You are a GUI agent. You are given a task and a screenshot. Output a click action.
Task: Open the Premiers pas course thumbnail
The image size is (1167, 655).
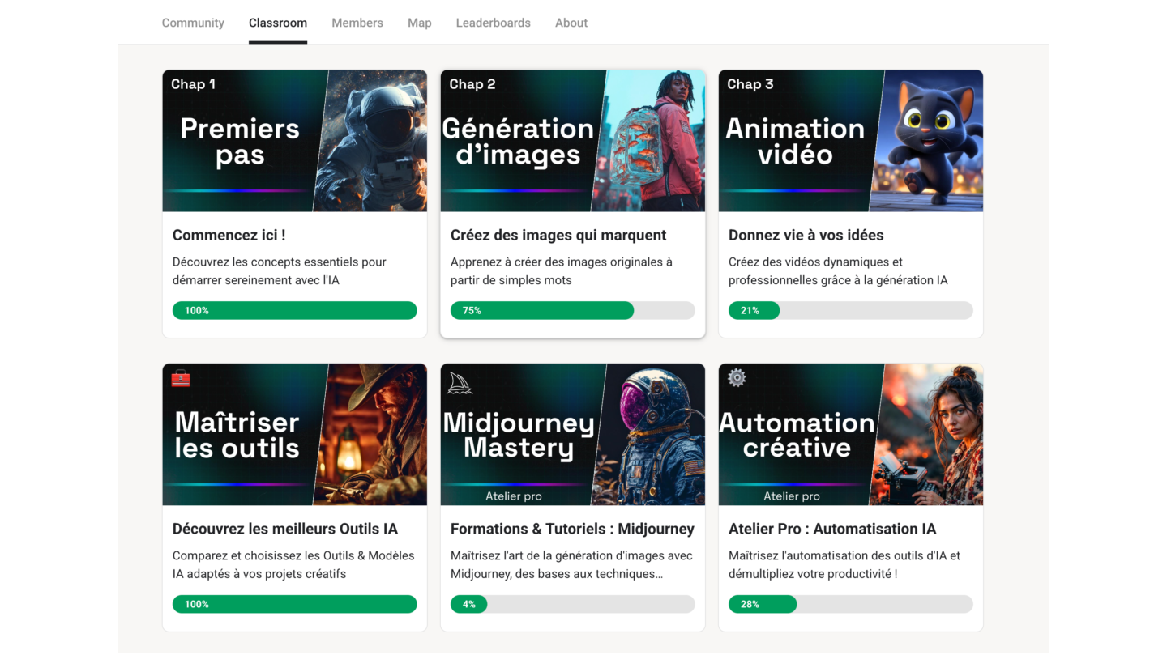(295, 141)
